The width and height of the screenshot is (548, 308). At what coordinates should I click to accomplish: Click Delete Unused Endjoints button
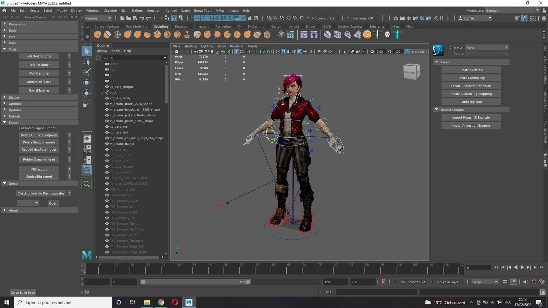(39, 135)
